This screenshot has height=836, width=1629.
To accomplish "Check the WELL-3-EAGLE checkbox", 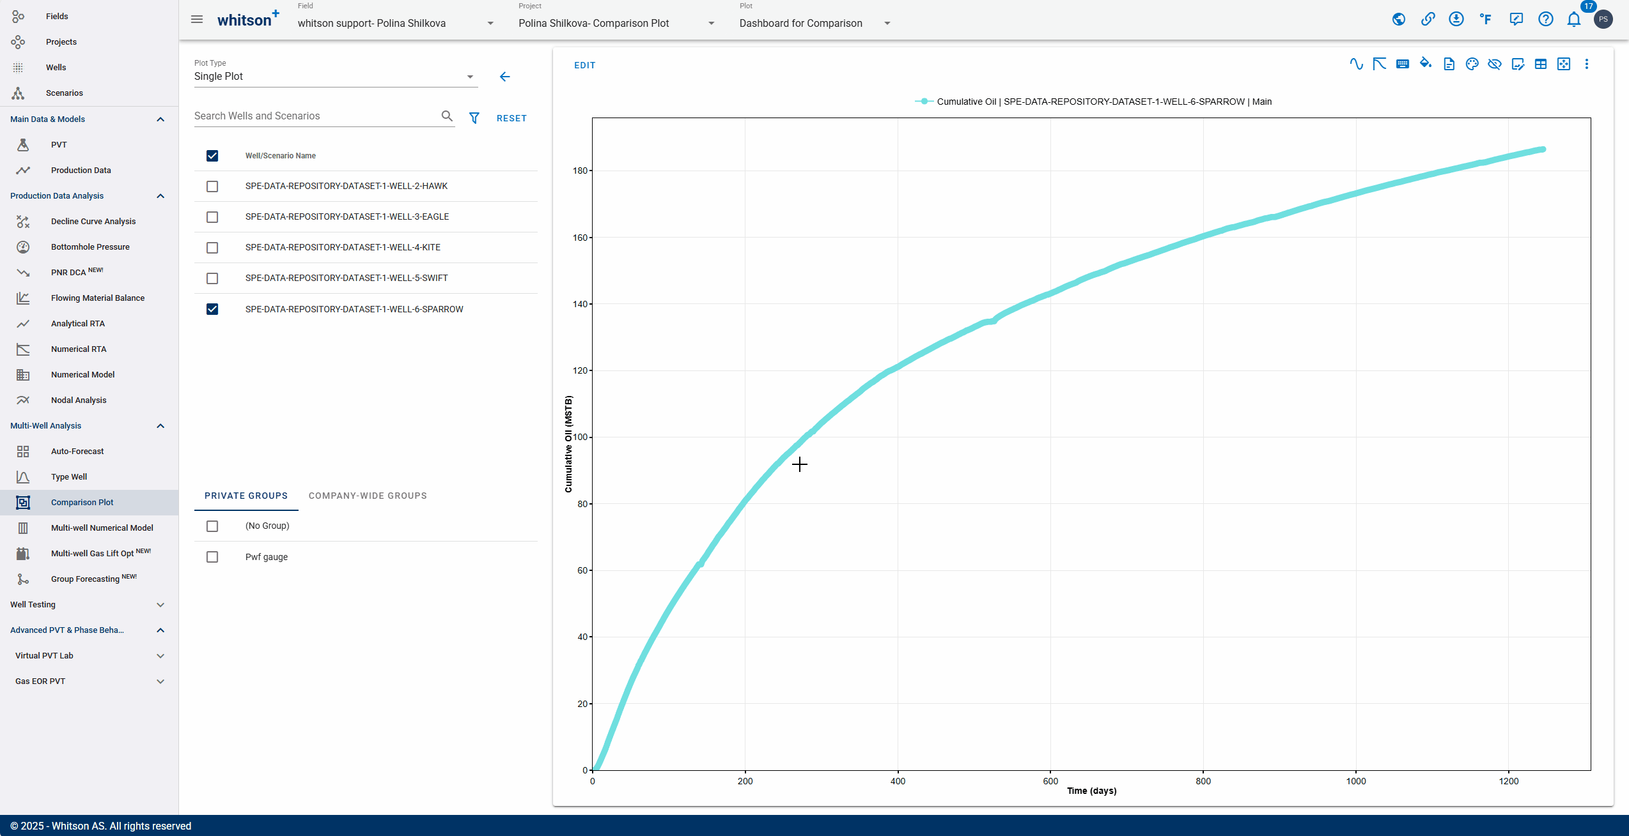I will (212, 217).
